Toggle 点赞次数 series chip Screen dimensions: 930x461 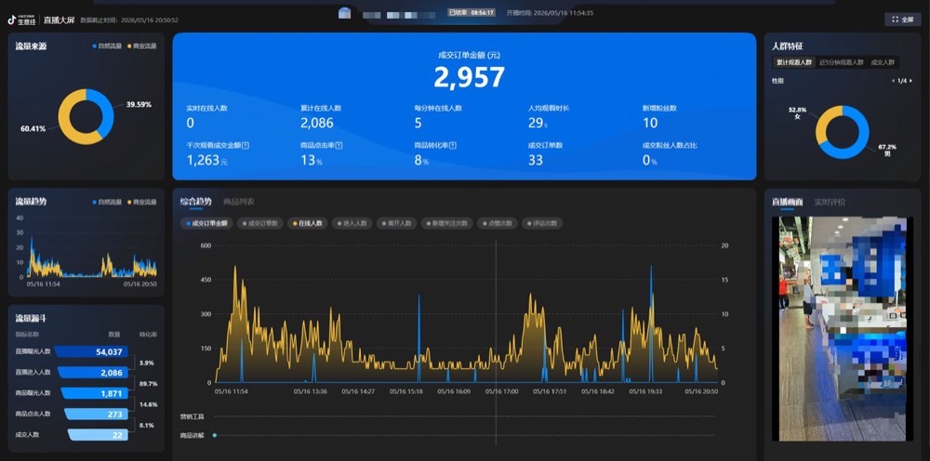click(x=497, y=223)
